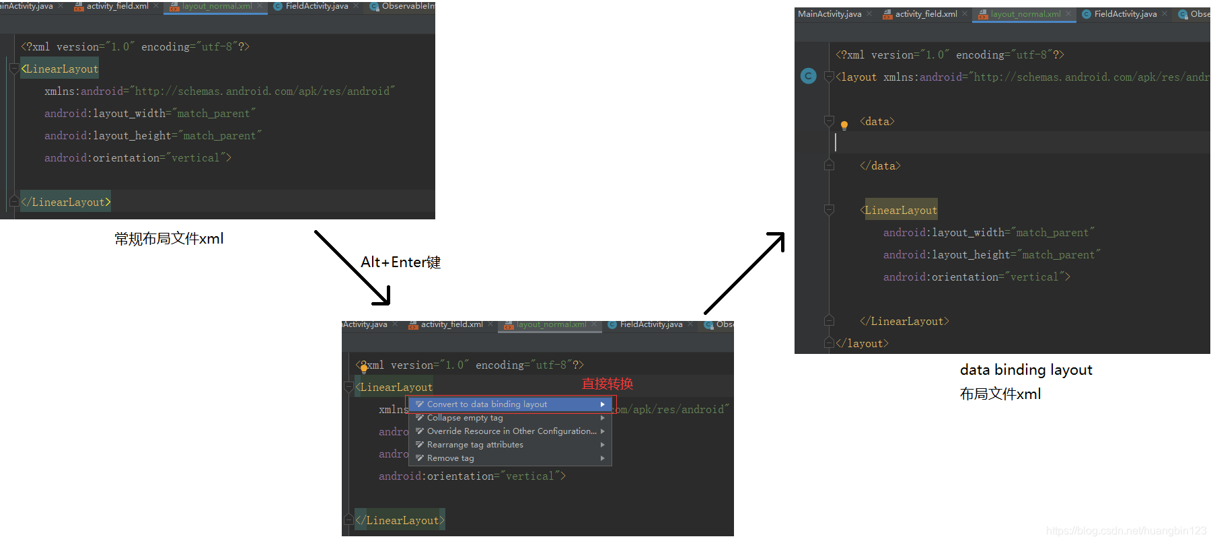This screenshot has width=1213, height=543.
Task: Click XML file icon on activity_field.xml tab, bottom editor
Action: click(x=413, y=325)
